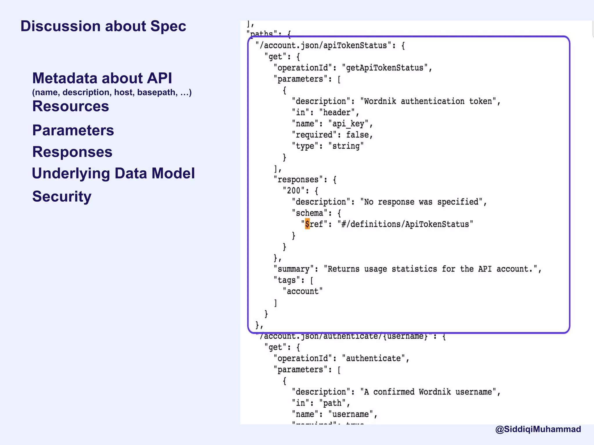Click the 'getApiTokenStatus' operationId value
This screenshot has width=594, height=445.
(x=385, y=68)
